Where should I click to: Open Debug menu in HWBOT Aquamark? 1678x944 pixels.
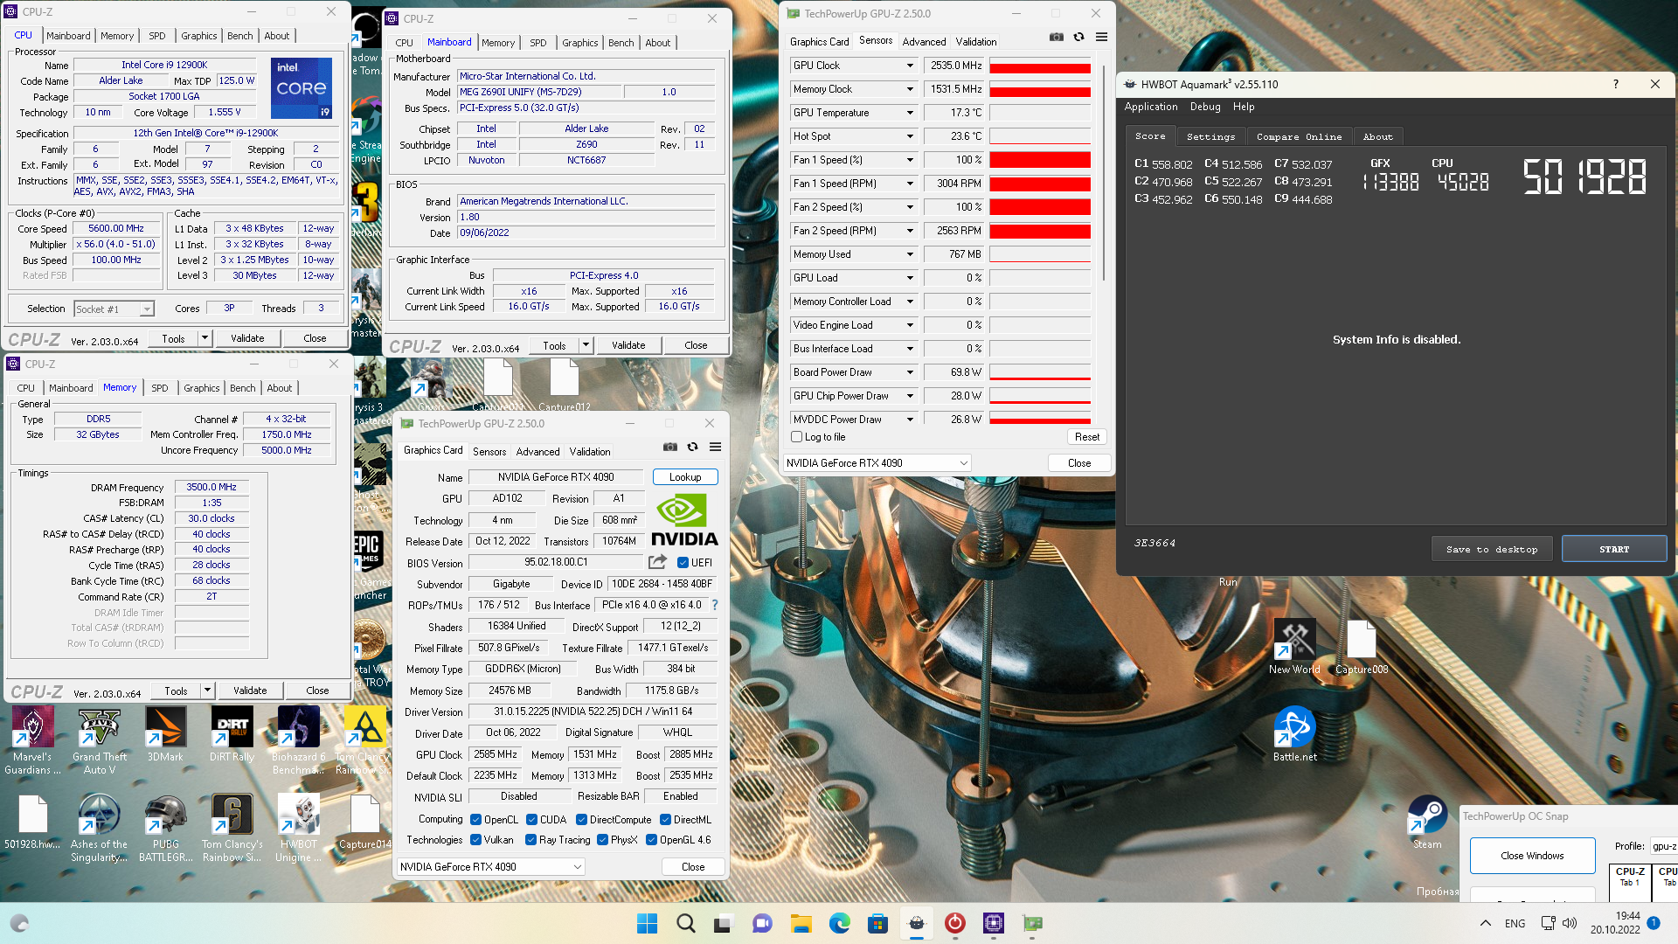coord(1204,107)
